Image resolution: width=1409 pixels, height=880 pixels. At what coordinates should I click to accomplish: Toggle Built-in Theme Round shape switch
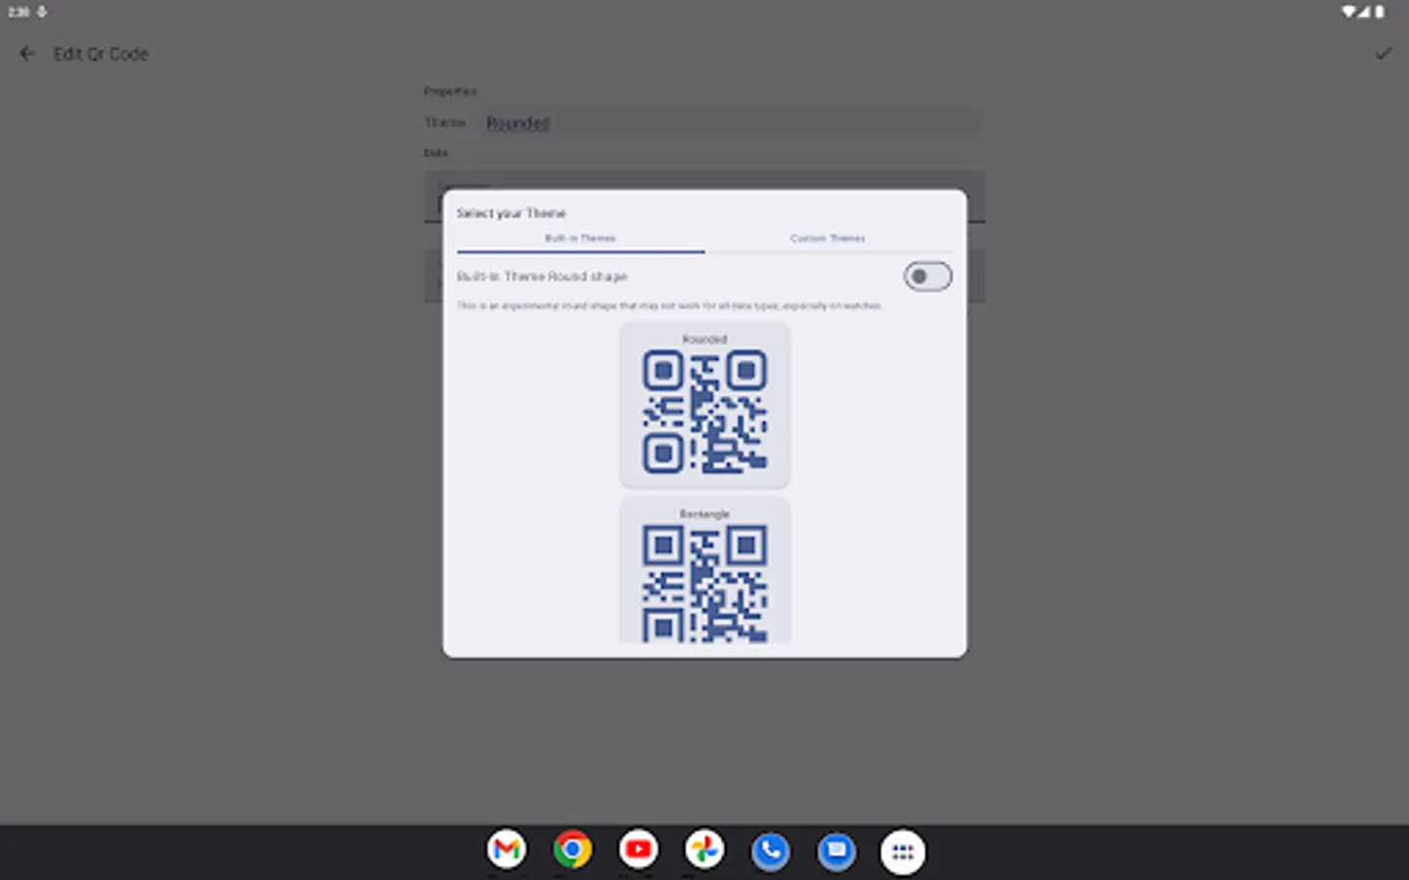coord(928,277)
